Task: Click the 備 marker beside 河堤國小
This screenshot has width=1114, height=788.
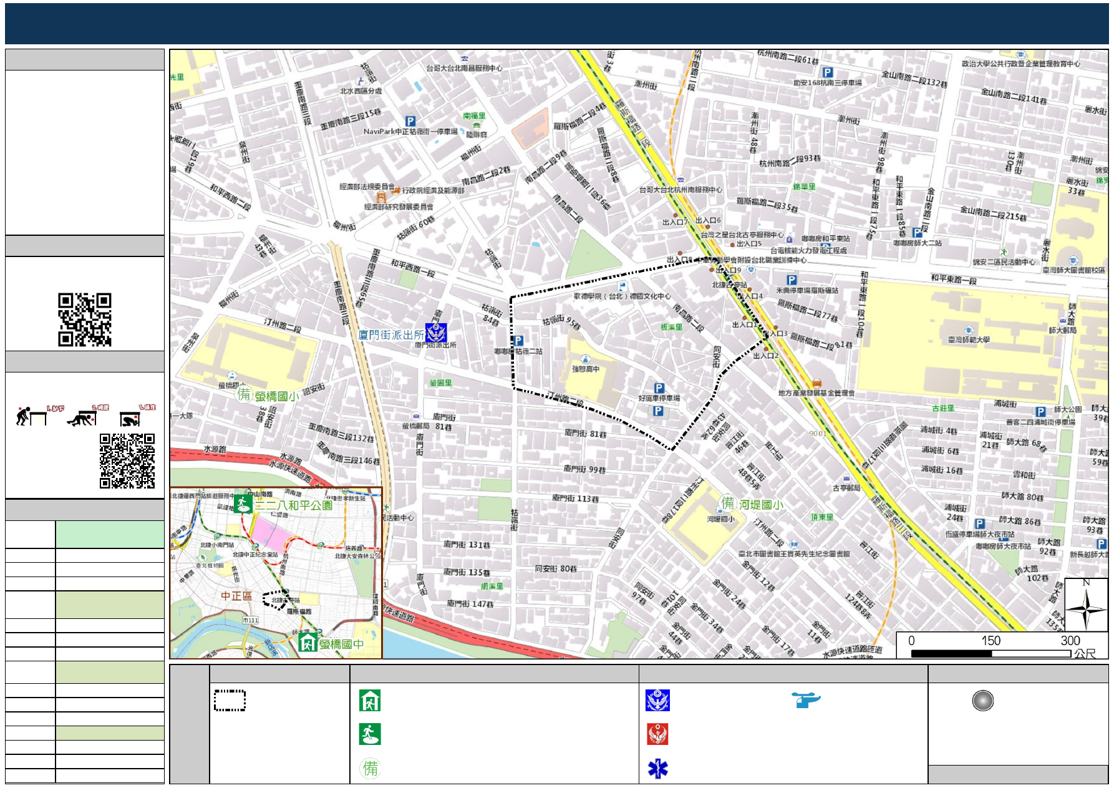Action: tap(728, 503)
